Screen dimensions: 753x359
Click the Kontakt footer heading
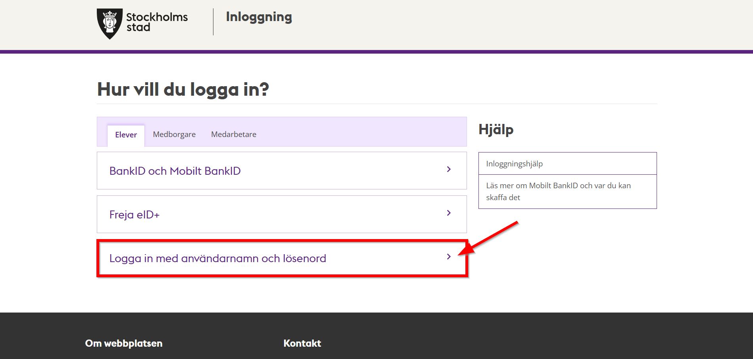302,344
